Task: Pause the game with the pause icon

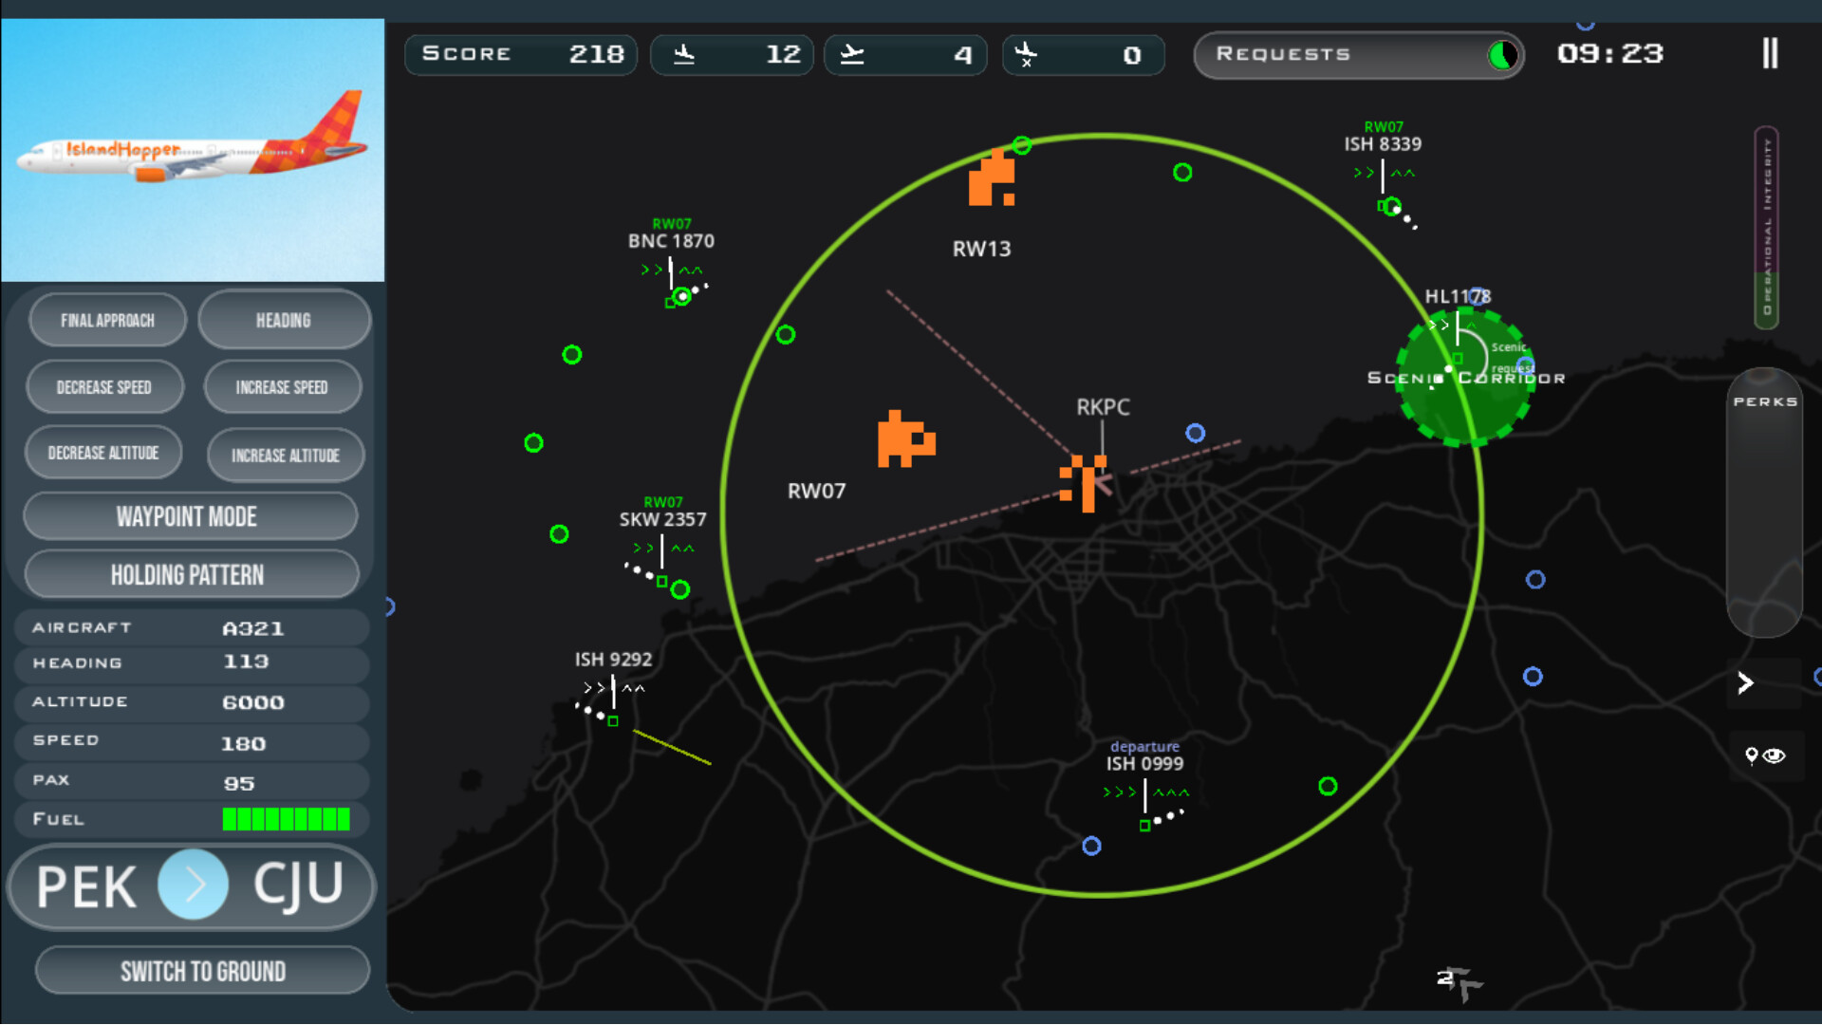Action: click(x=1770, y=53)
